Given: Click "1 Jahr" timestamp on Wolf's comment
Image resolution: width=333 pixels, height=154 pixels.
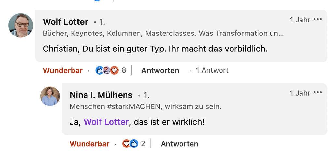Looking at the screenshot, I should point(300,20).
